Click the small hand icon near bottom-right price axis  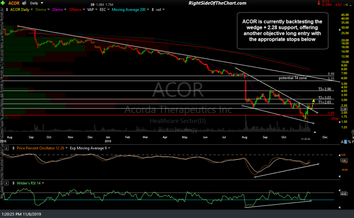tap(353, 137)
